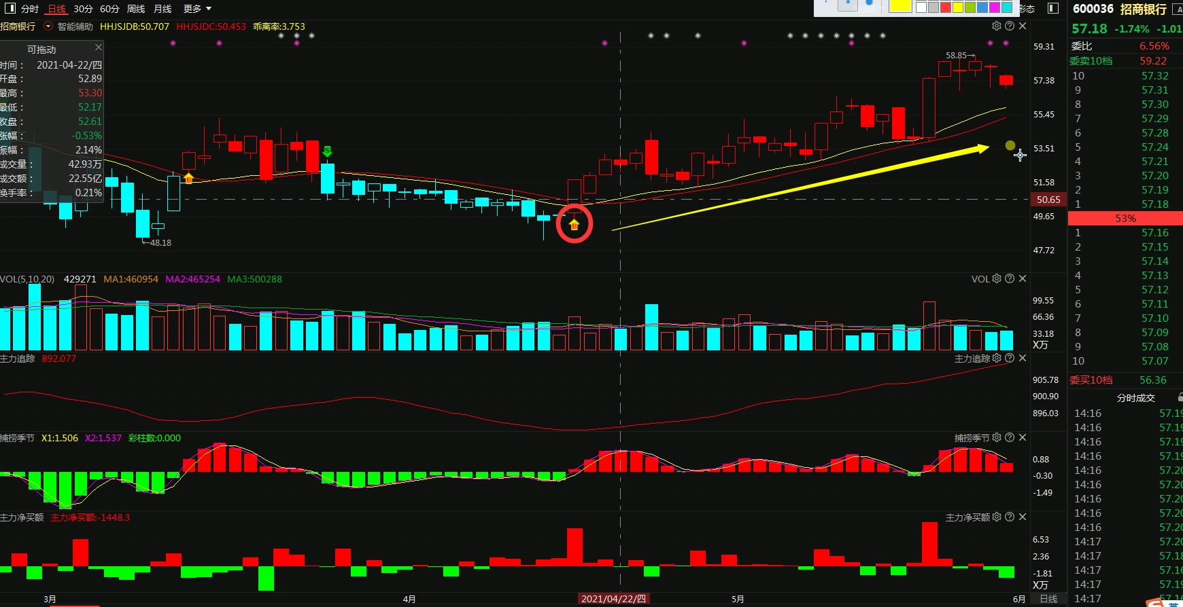The width and height of the screenshot is (1183, 607).
Task: Click the 日线 period button at bottom right
Action: pos(1048,599)
